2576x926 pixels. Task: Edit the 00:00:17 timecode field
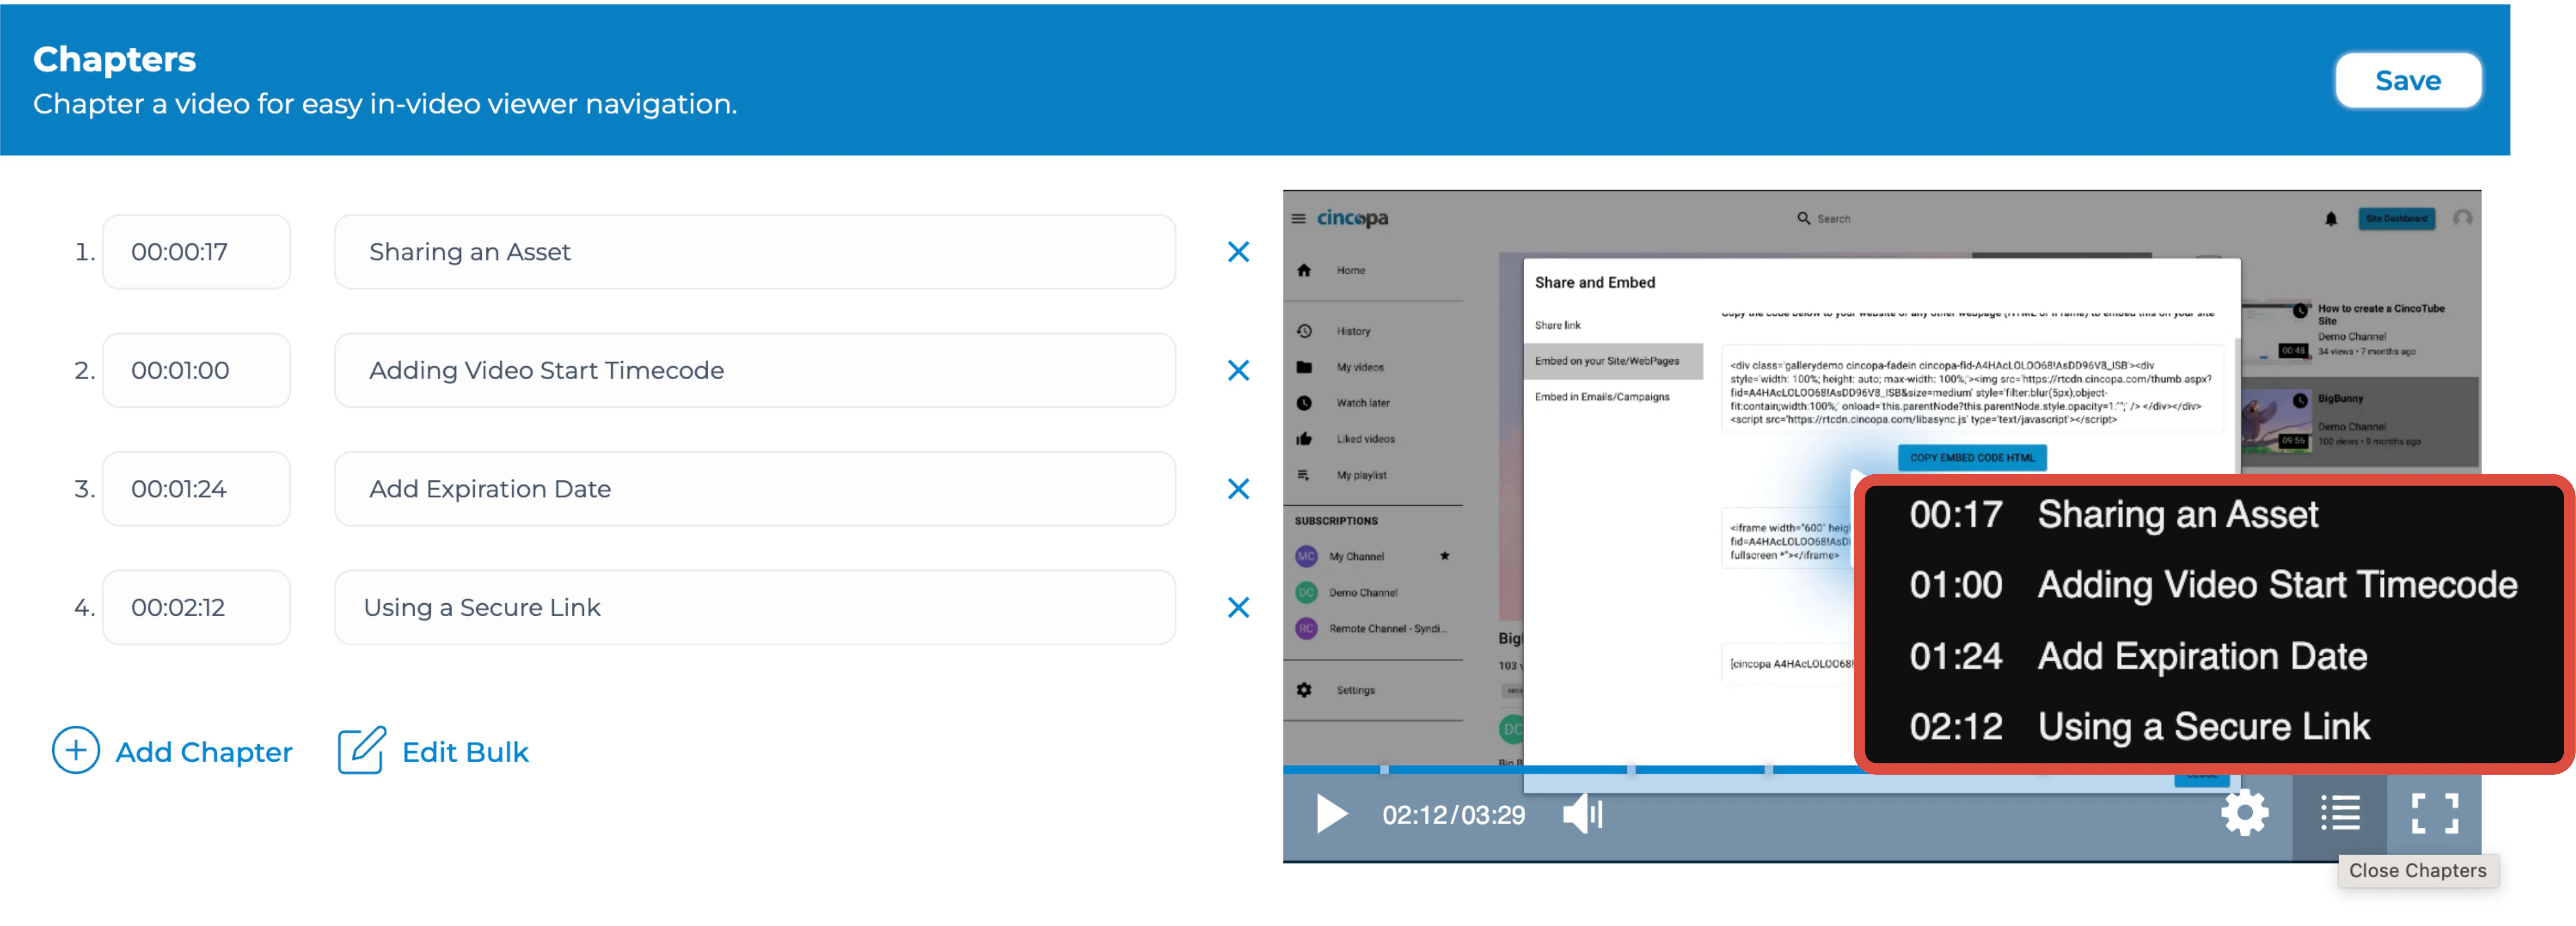click(196, 252)
